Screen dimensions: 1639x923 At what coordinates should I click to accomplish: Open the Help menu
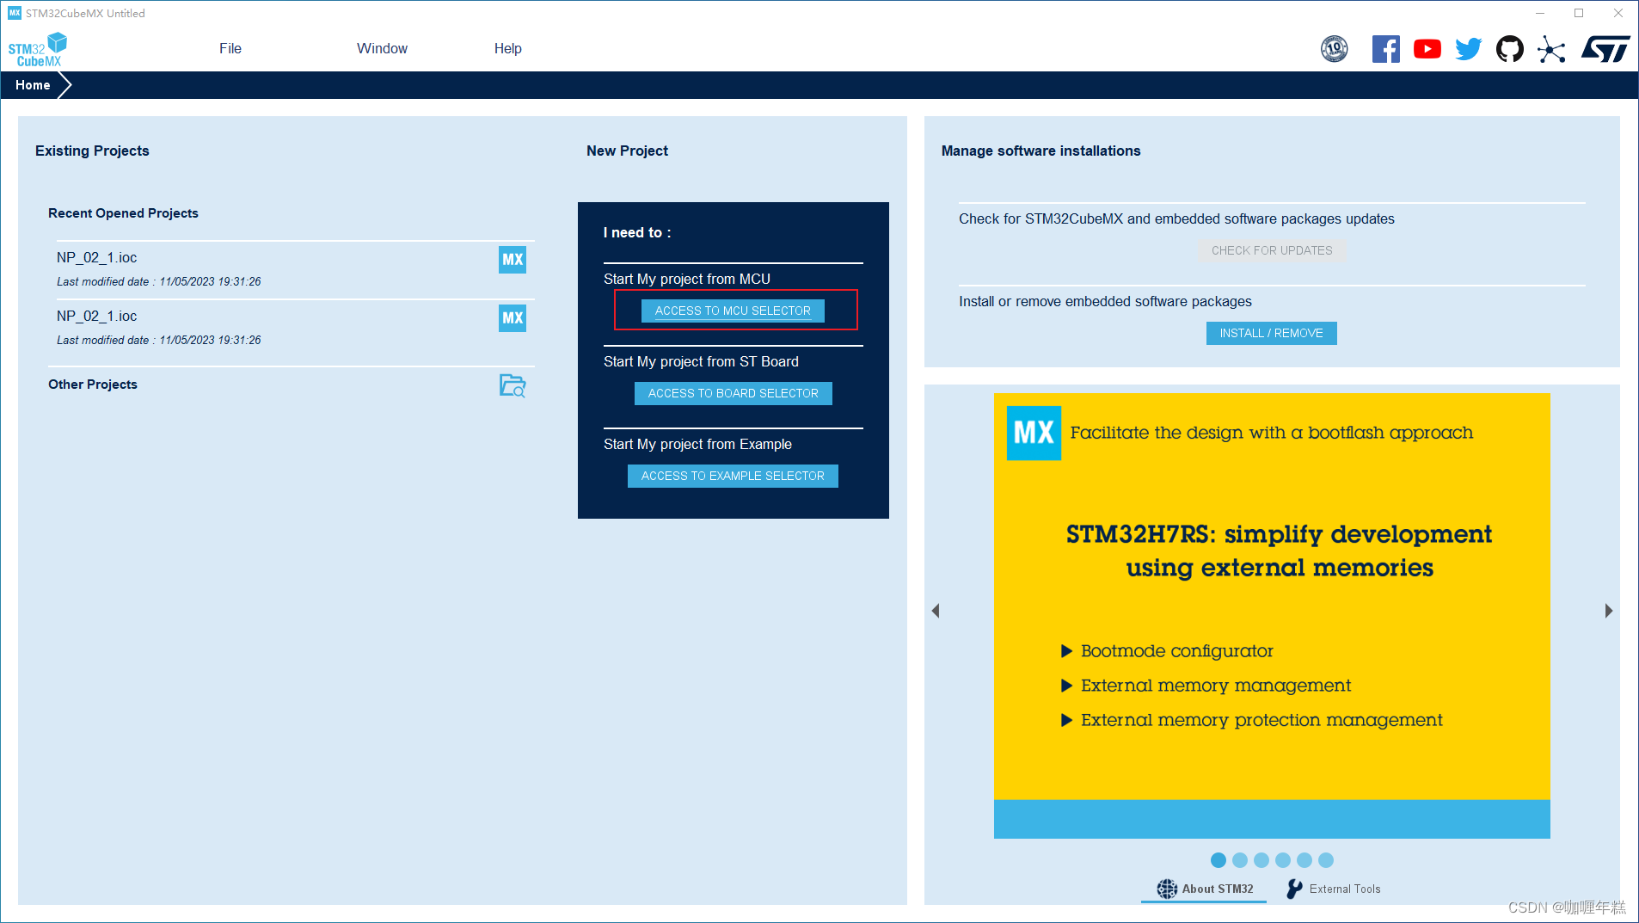508,48
